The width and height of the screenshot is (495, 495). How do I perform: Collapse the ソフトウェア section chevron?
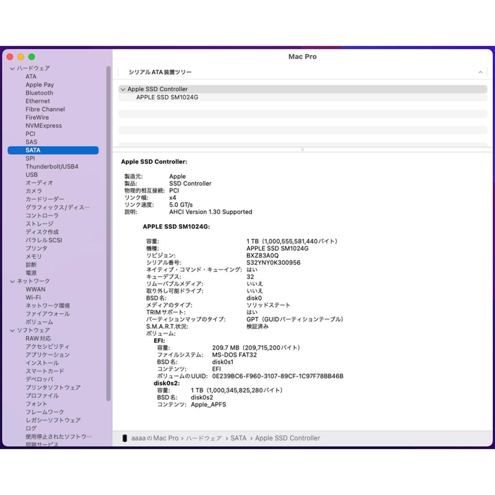coord(12,330)
